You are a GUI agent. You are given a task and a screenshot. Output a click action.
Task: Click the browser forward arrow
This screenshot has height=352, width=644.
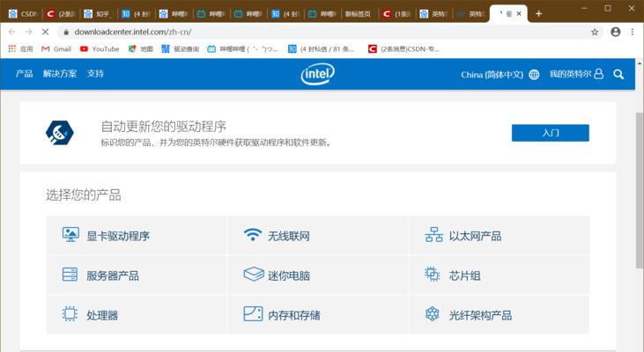point(28,32)
